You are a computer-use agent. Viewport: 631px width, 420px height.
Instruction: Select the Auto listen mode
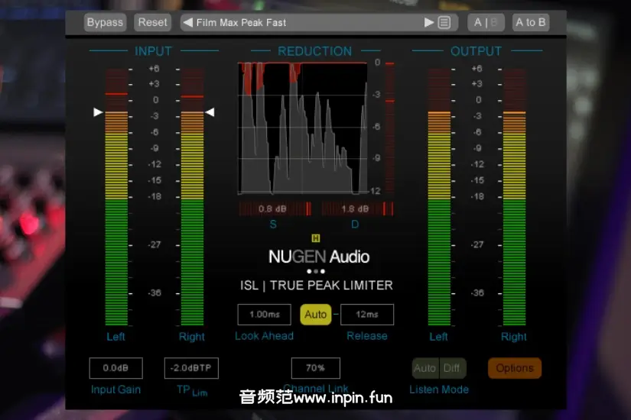coord(424,368)
